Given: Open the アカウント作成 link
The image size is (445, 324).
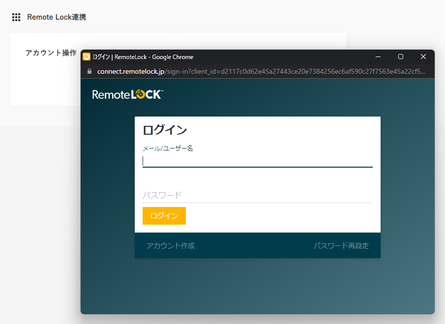Looking at the screenshot, I should click(x=171, y=246).
